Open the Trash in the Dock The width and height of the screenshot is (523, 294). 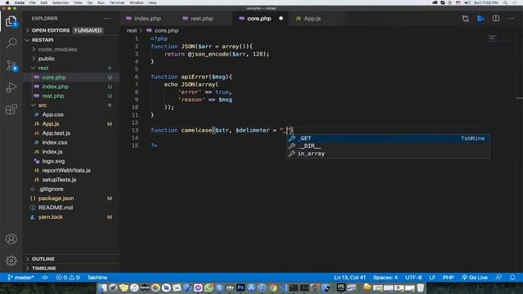pyautogui.click(x=421, y=287)
